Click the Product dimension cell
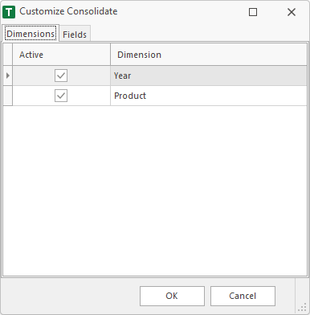The image size is (310, 315). (x=209, y=96)
